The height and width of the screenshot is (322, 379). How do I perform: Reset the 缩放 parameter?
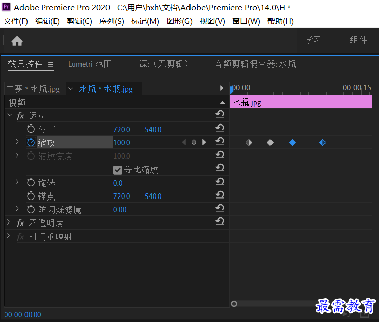(x=220, y=141)
